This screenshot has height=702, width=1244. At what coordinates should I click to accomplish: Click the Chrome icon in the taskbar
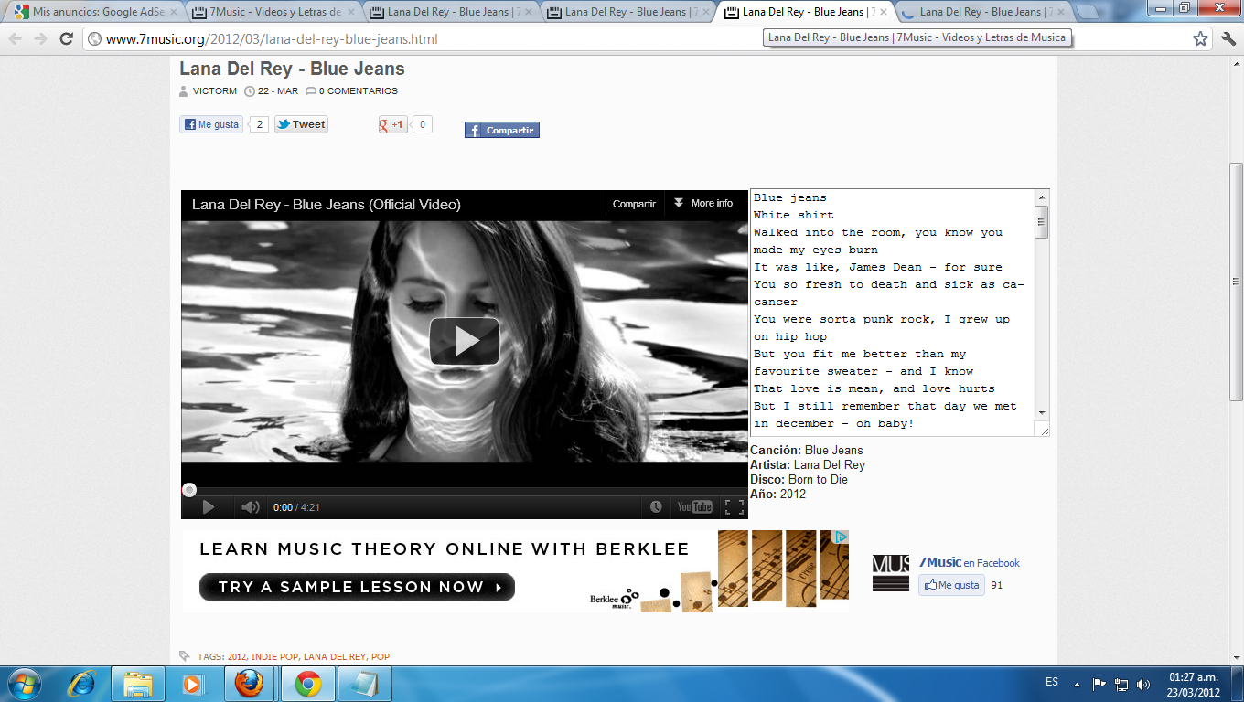click(307, 684)
